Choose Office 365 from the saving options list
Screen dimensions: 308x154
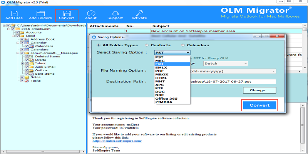172,99
